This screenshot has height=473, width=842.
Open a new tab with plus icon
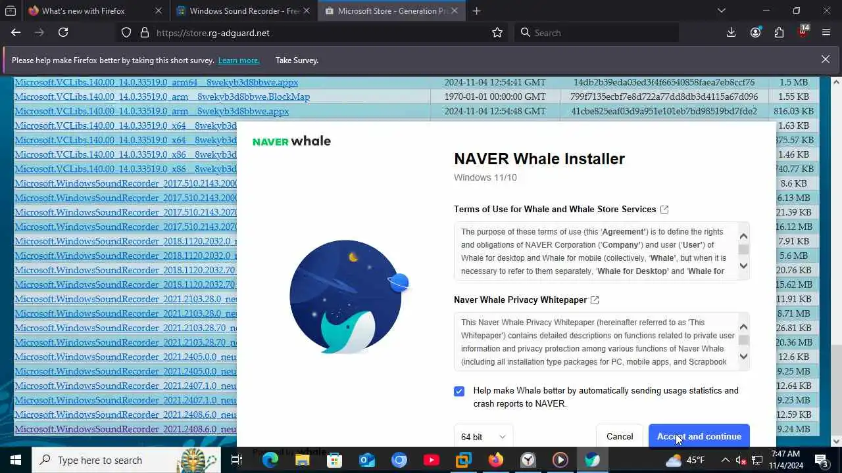(x=476, y=11)
